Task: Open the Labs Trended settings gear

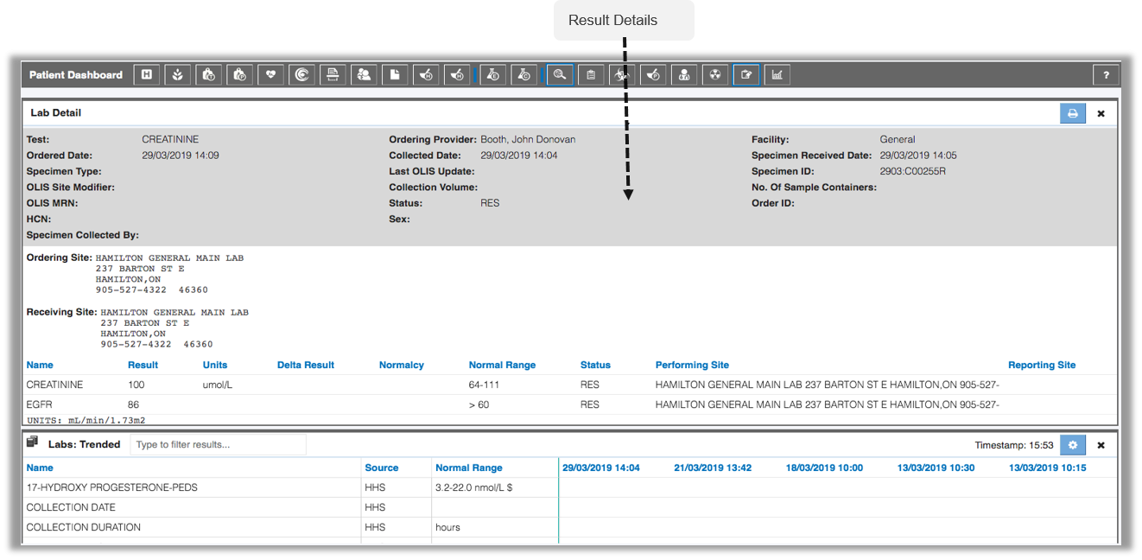Action: tap(1073, 444)
